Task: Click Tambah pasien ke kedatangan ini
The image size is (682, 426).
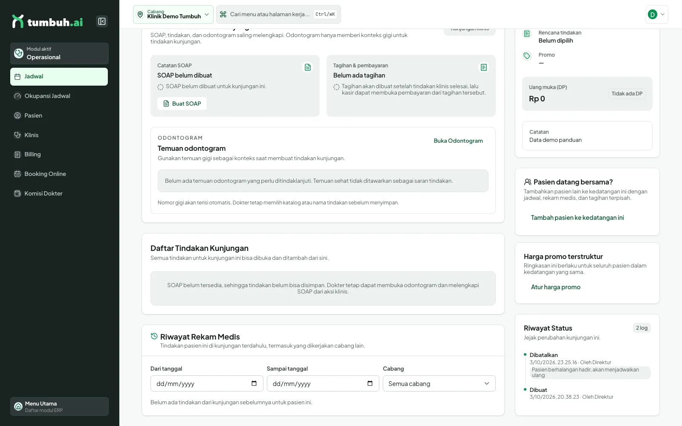Action: (x=577, y=218)
